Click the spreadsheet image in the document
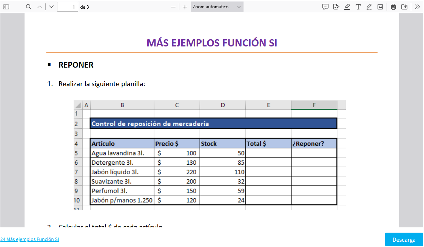Viewport: 424px width, 247px height. 210,155
